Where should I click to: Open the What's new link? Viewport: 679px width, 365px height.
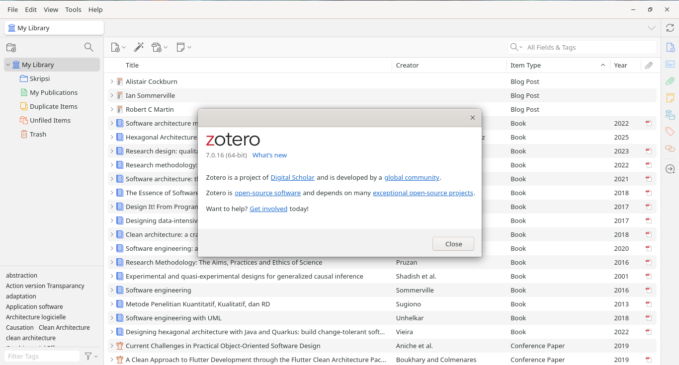point(269,155)
